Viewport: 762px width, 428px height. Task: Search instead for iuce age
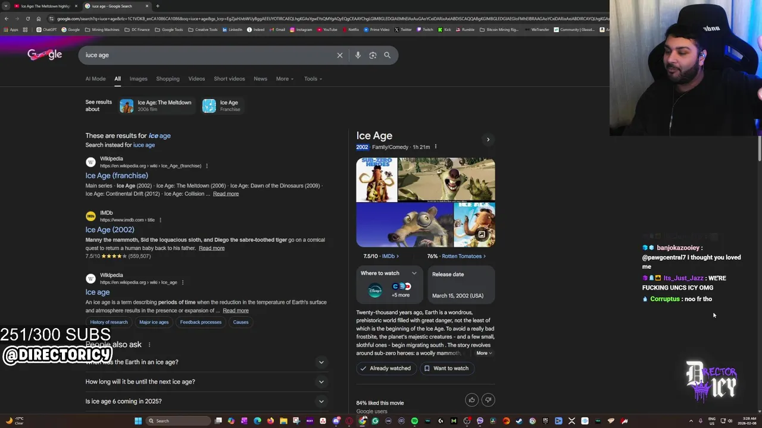[144, 145]
